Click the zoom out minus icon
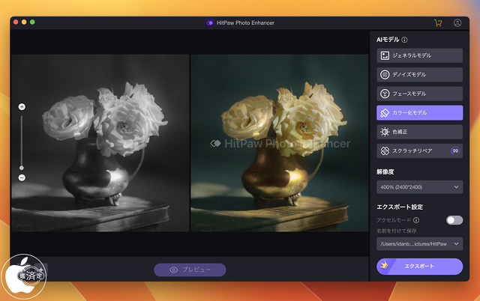 (22, 177)
